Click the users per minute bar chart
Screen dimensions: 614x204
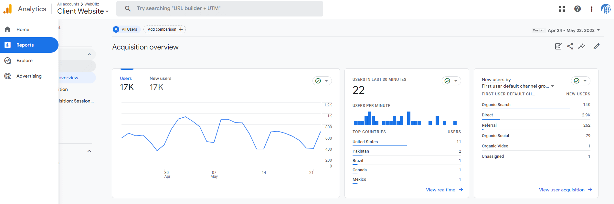pos(407,118)
